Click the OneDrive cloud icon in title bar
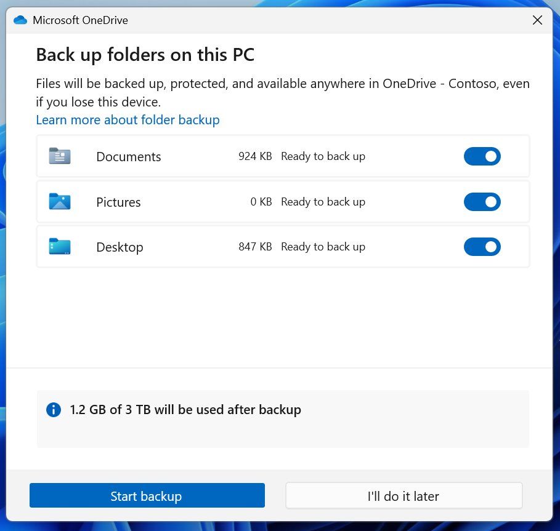 point(20,20)
